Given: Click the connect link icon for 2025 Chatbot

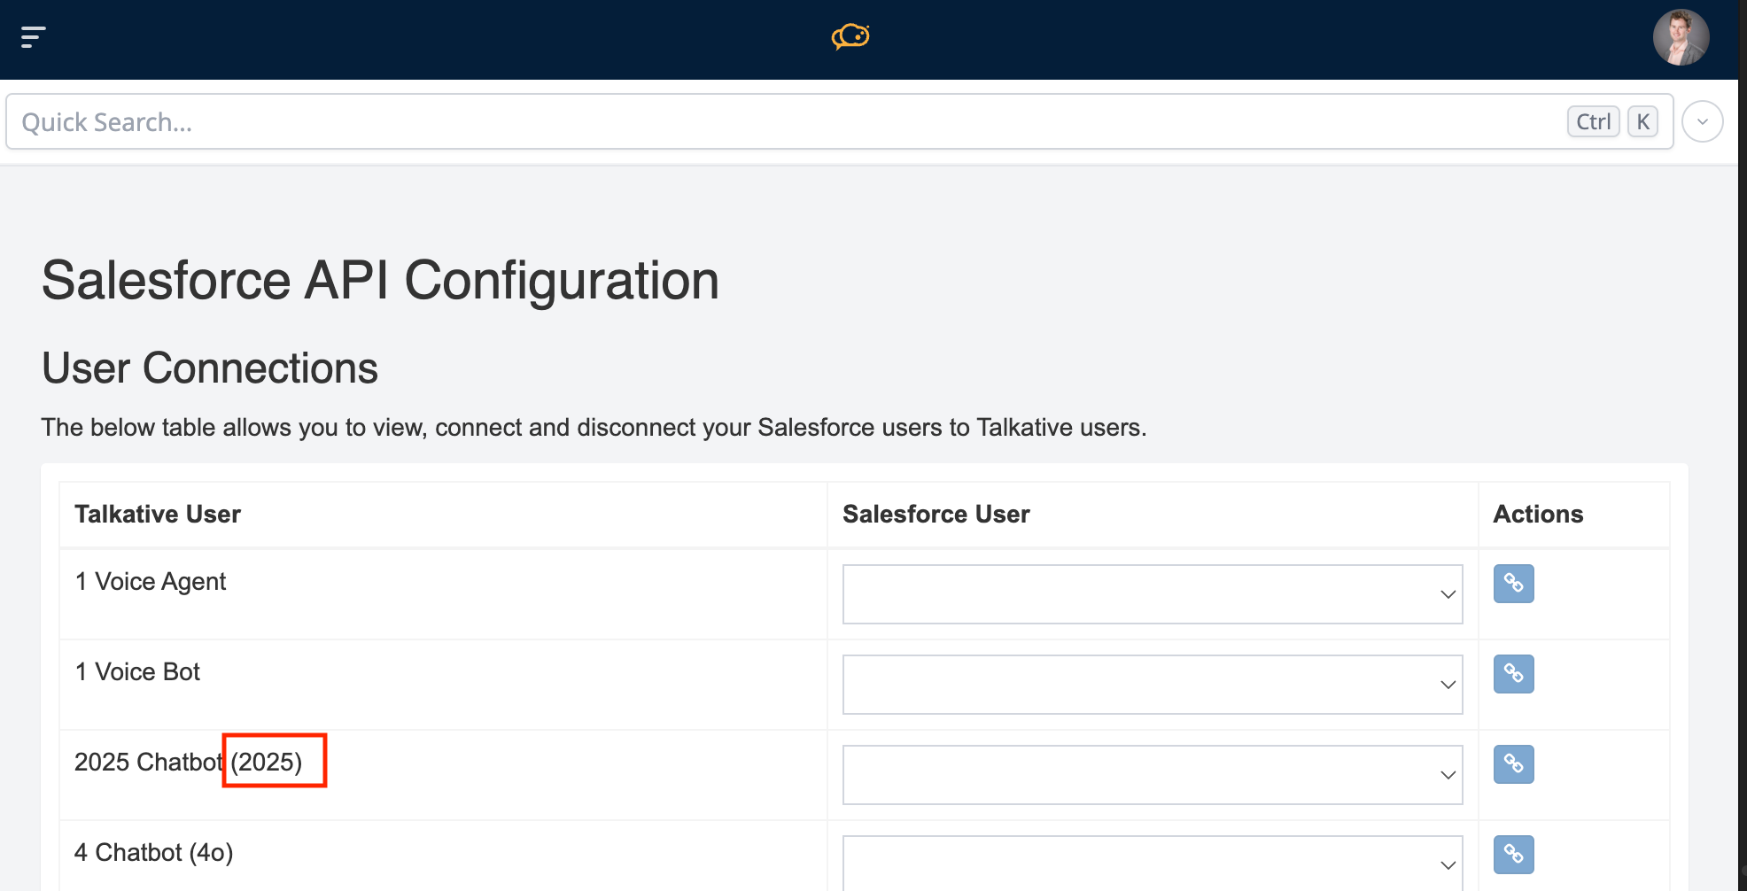Looking at the screenshot, I should [1513, 764].
